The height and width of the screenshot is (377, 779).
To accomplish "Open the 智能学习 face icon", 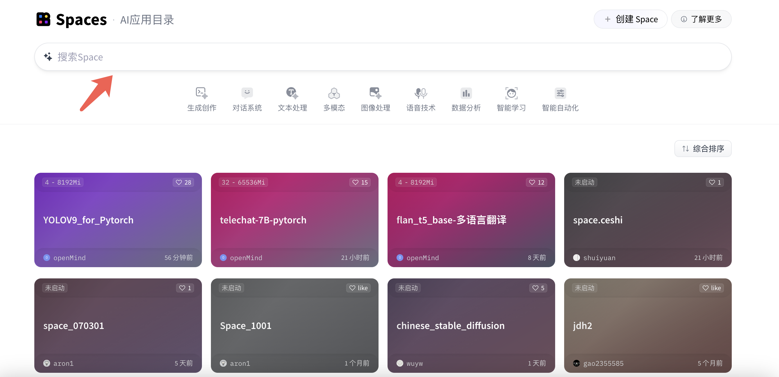I will pyautogui.click(x=511, y=93).
